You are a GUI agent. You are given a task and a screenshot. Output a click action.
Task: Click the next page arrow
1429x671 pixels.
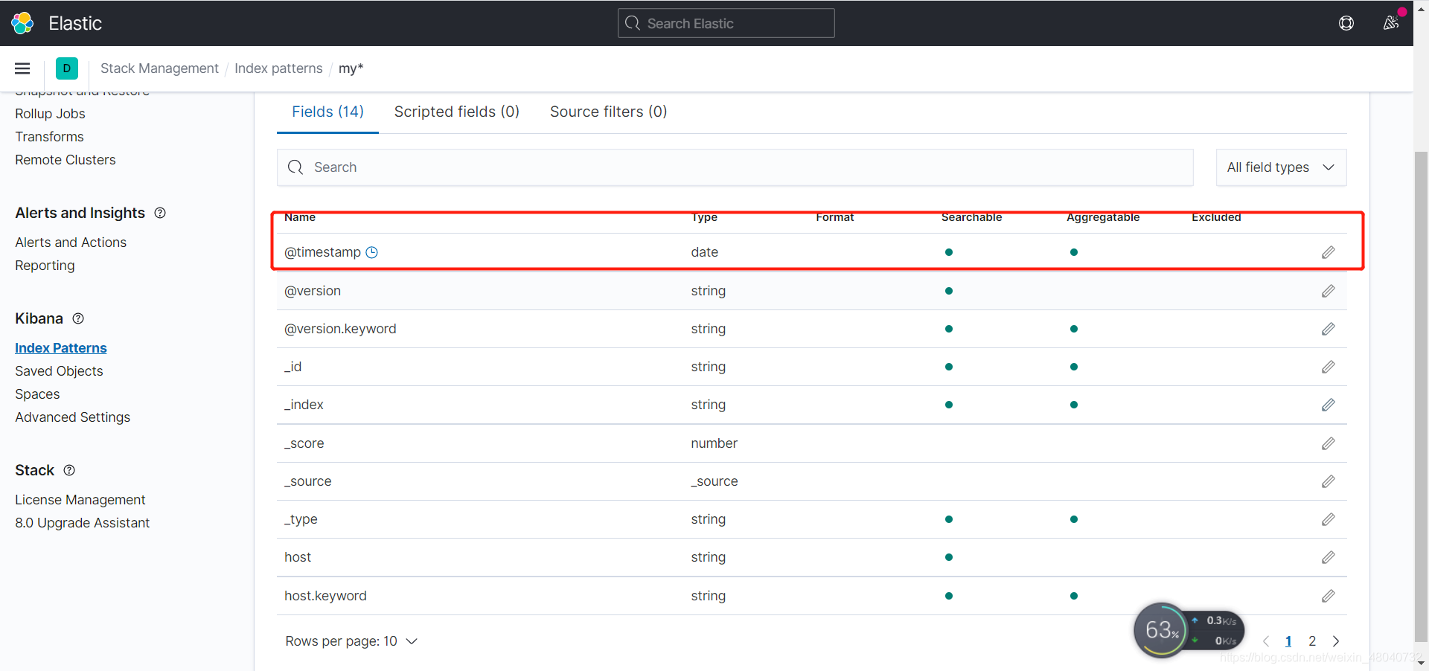click(x=1336, y=641)
